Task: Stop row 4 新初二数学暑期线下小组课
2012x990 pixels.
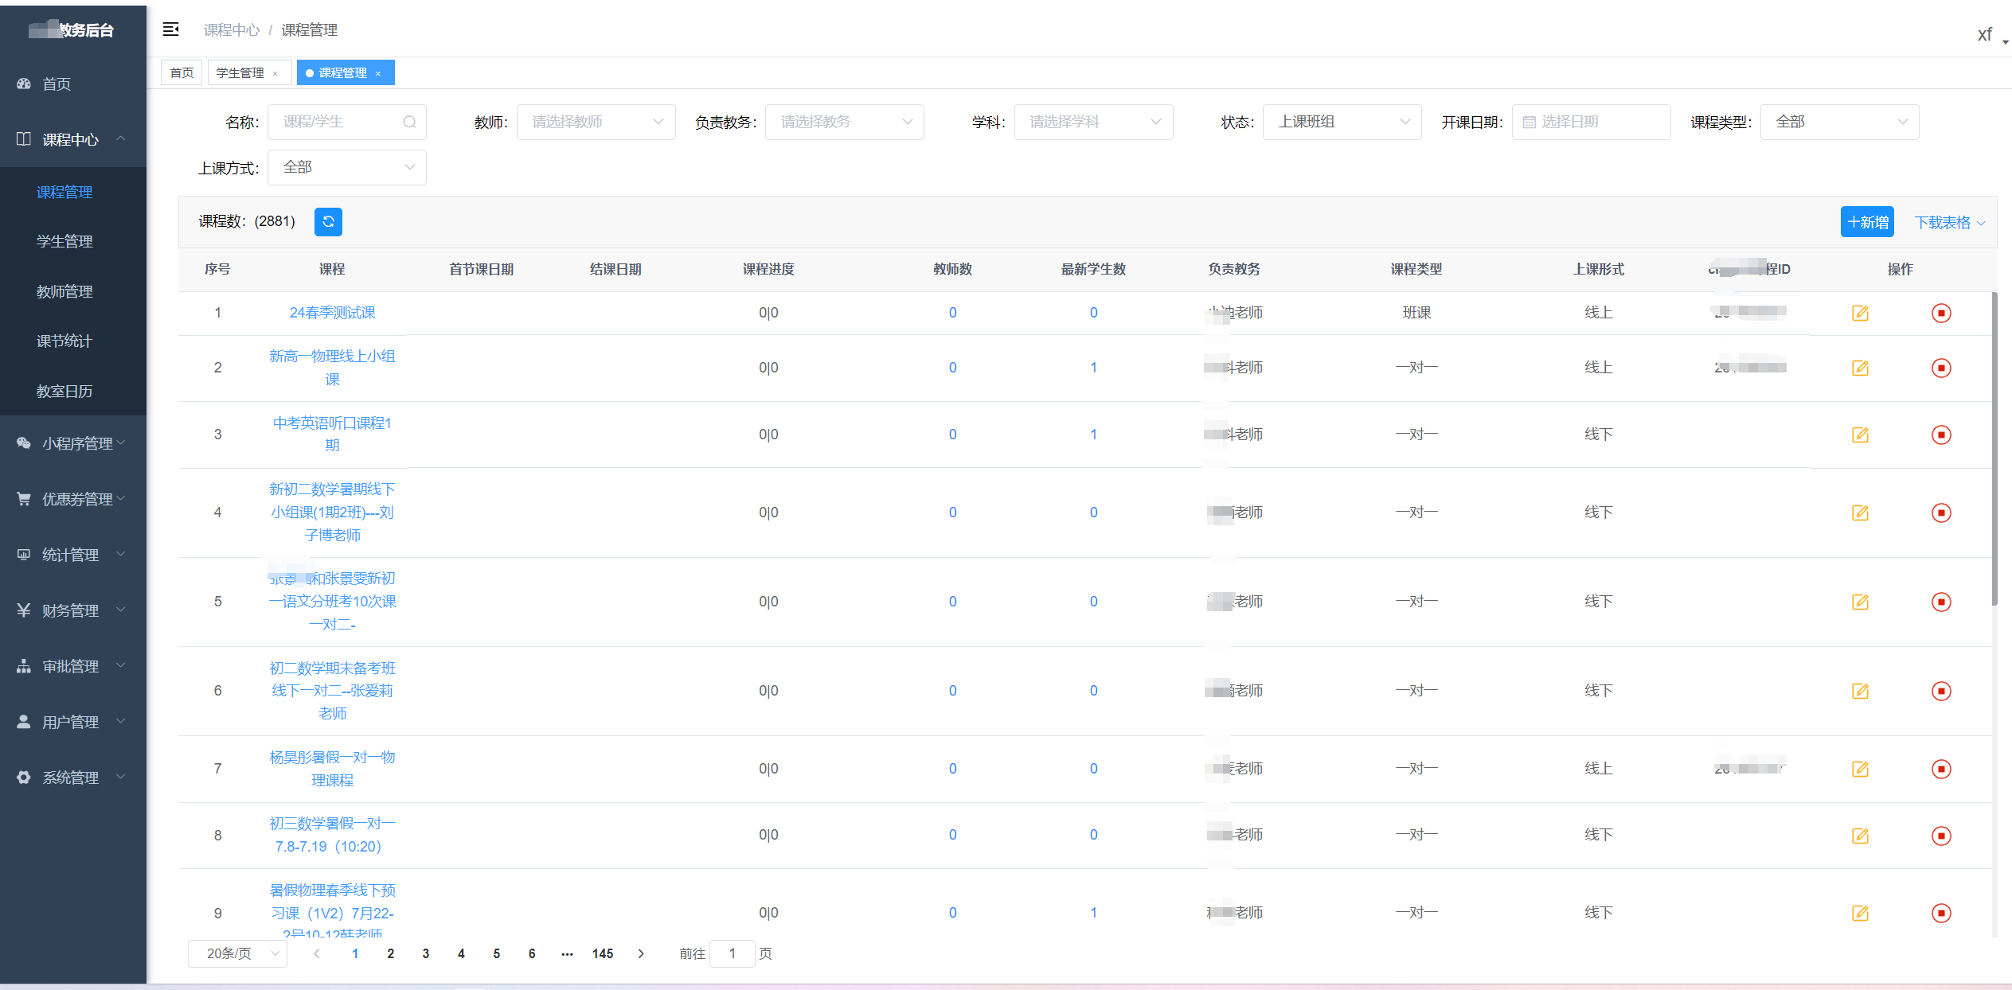Action: [1941, 513]
